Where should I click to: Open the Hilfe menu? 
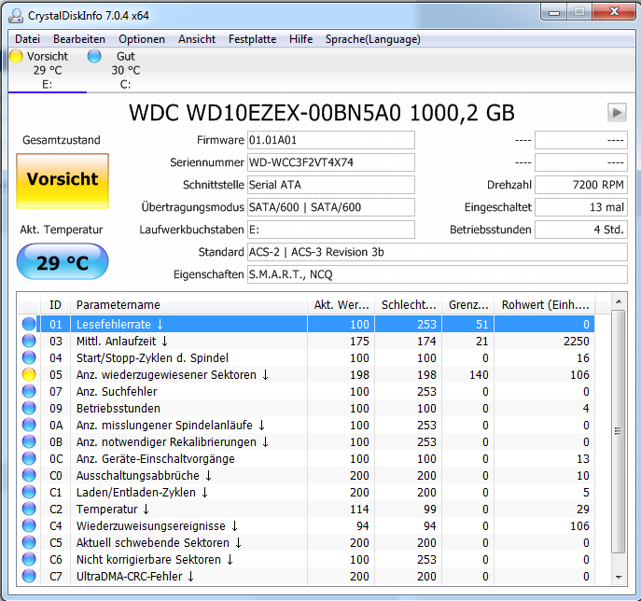[300, 39]
